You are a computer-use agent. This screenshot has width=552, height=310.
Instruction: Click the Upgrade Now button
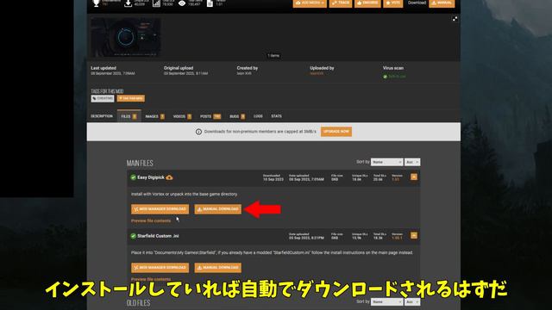[x=336, y=132]
